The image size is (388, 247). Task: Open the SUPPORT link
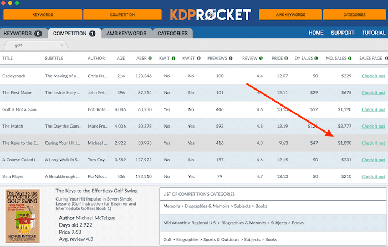coord(343,33)
